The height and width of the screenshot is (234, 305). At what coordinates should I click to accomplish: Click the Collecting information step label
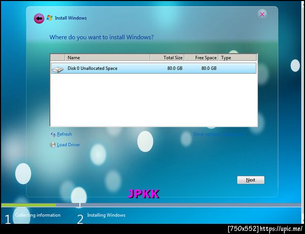tap(38, 215)
